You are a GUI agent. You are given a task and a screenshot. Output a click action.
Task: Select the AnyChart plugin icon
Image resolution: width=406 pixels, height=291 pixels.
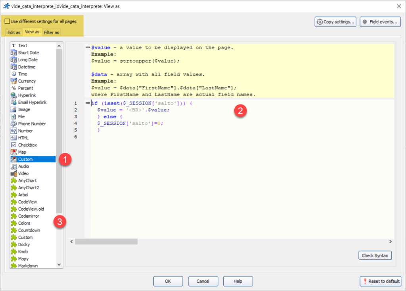coord(14,181)
